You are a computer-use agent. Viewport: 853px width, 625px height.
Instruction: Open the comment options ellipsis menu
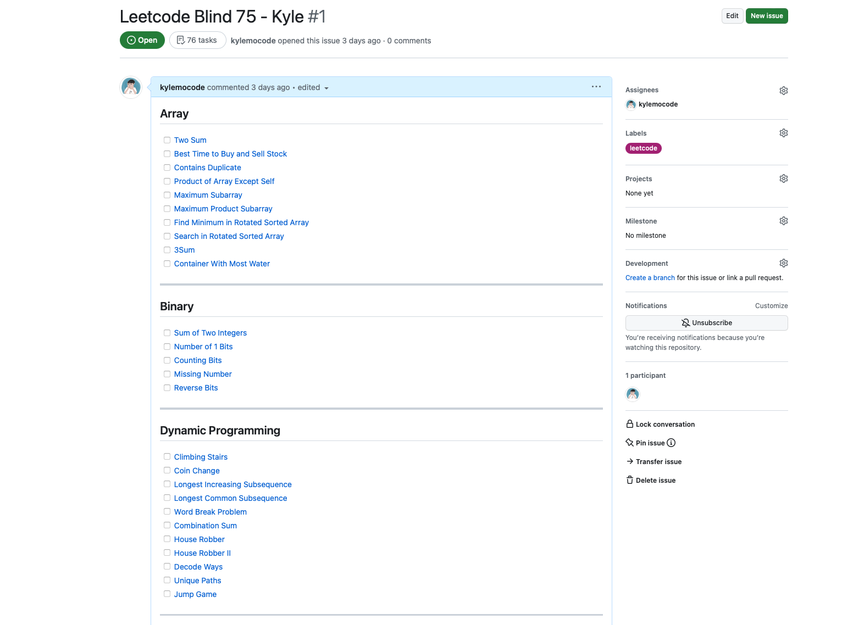click(x=596, y=87)
